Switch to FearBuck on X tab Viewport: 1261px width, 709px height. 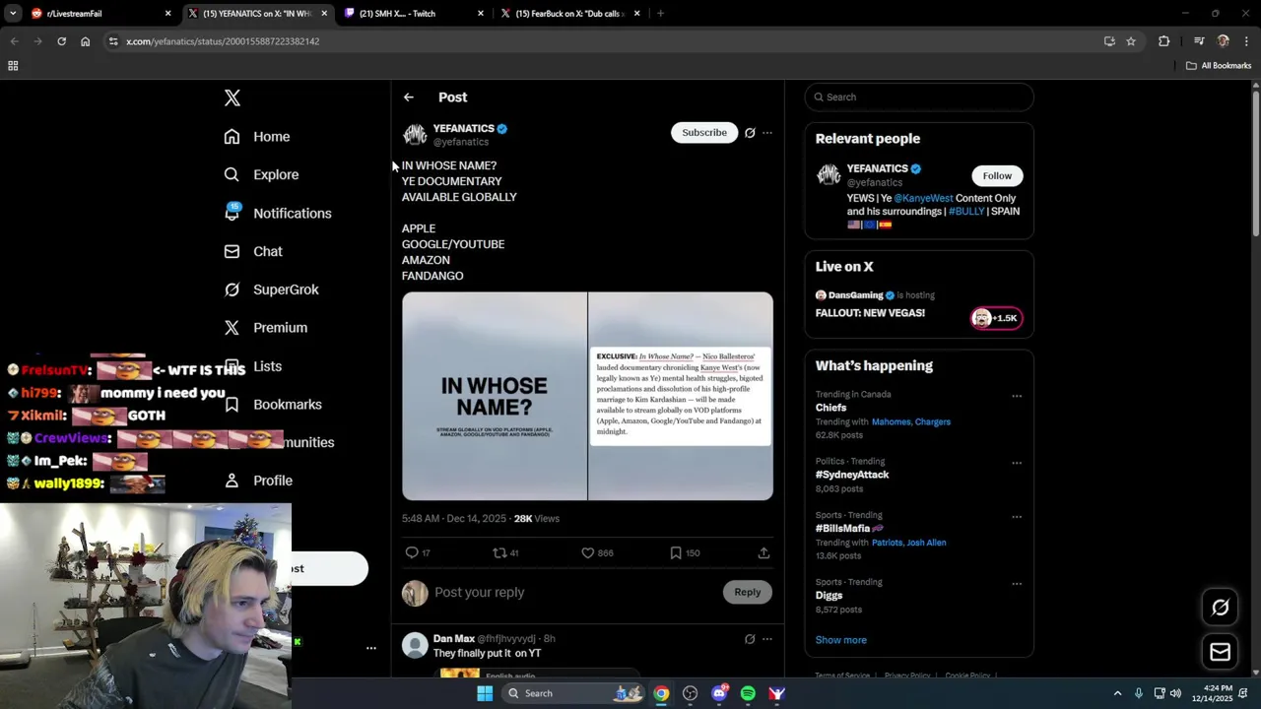(569, 14)
